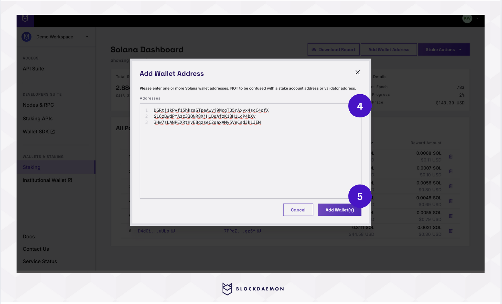The height and width of the screenshot is (304, 502).
Task: Click the epoch value 783
Action: (460, 87)
